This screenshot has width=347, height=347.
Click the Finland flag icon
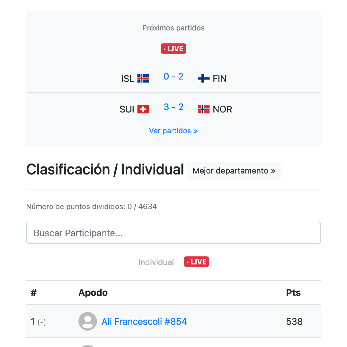coord(203,78)
